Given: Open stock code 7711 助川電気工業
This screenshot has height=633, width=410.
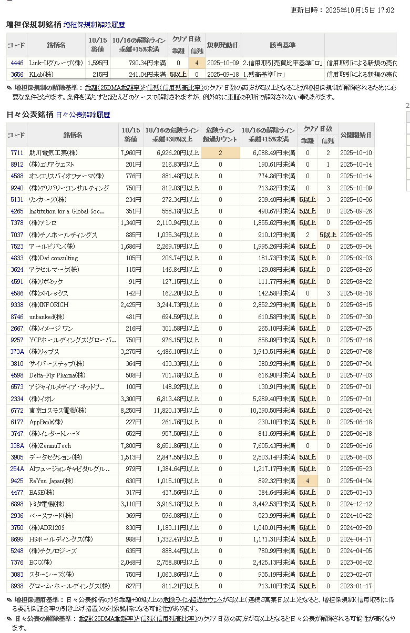Looking at the screenshot, I should click(x=17, y=153).
